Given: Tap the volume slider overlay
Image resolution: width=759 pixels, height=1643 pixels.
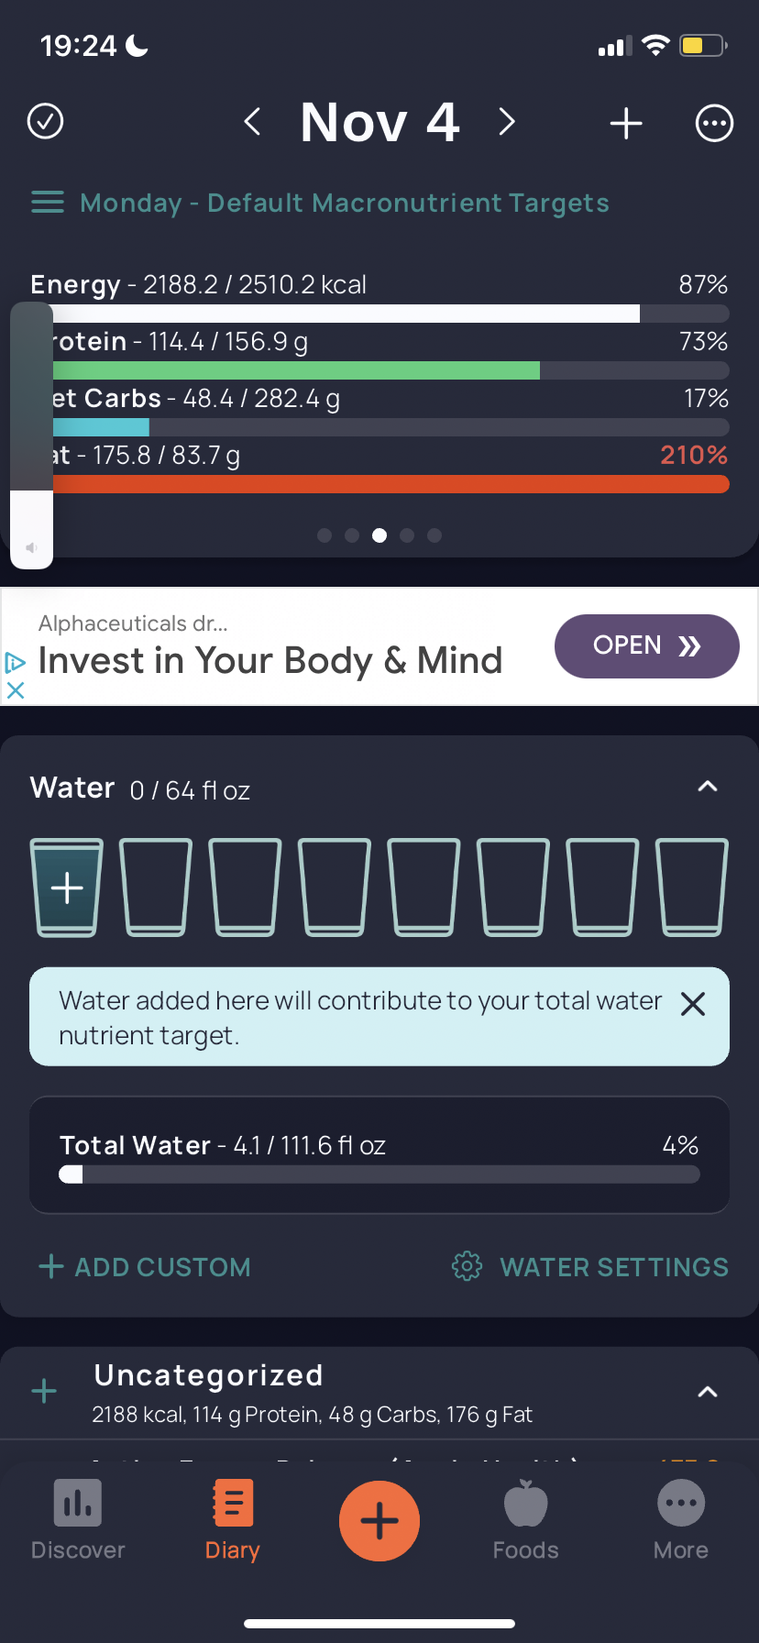Looking at the screenshot, I should tap(31, 436).
